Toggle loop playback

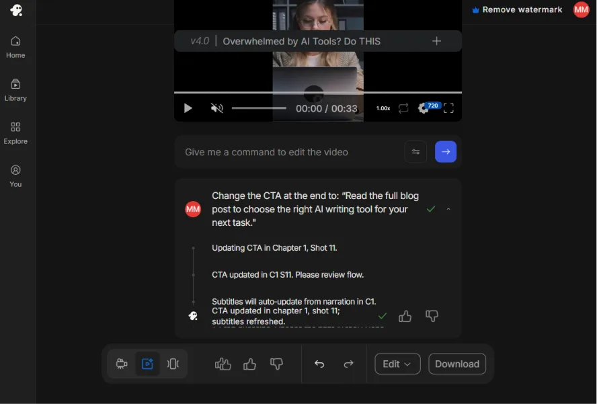[403, 108]
